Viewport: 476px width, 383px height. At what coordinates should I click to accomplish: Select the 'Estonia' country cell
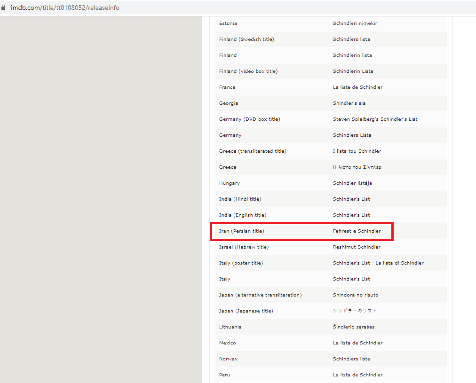[x=228, y=23]
